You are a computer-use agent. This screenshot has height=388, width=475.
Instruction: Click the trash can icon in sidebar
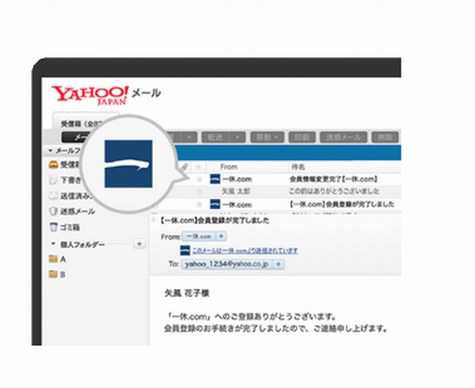pos(53,227)
